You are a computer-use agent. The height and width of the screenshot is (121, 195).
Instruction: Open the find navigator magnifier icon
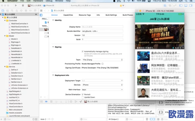pyautogui.click(x=12, y=10)
